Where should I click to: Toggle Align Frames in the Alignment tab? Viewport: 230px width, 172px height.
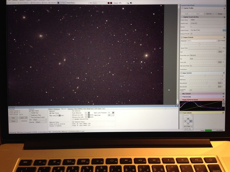[x=50, y=113]
